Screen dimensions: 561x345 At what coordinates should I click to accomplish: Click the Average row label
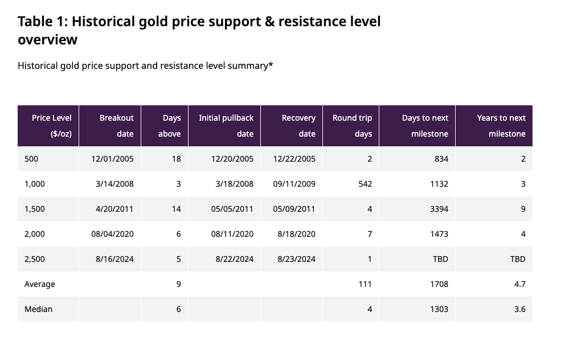tap(39, 284)
